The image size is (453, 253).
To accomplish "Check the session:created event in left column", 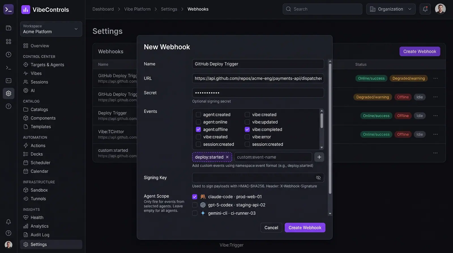I will click(x=198, y=144).
